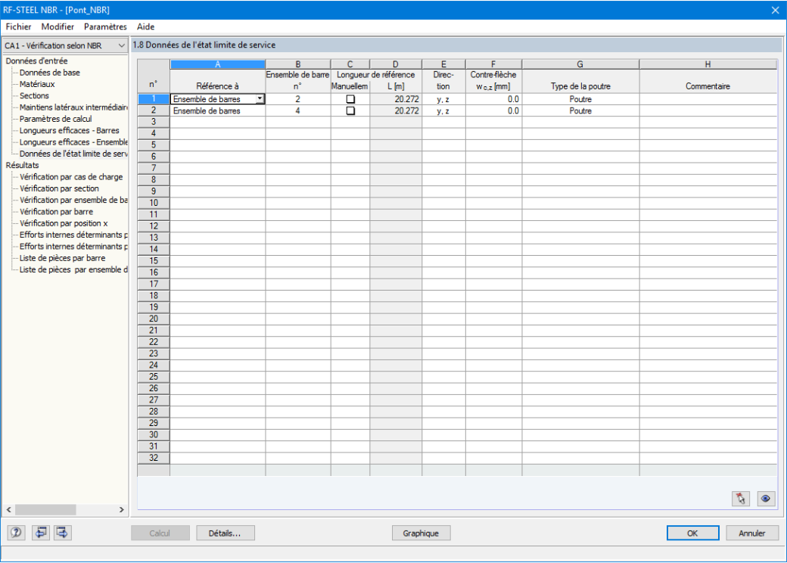Click the Annuler button

[752, 533]
